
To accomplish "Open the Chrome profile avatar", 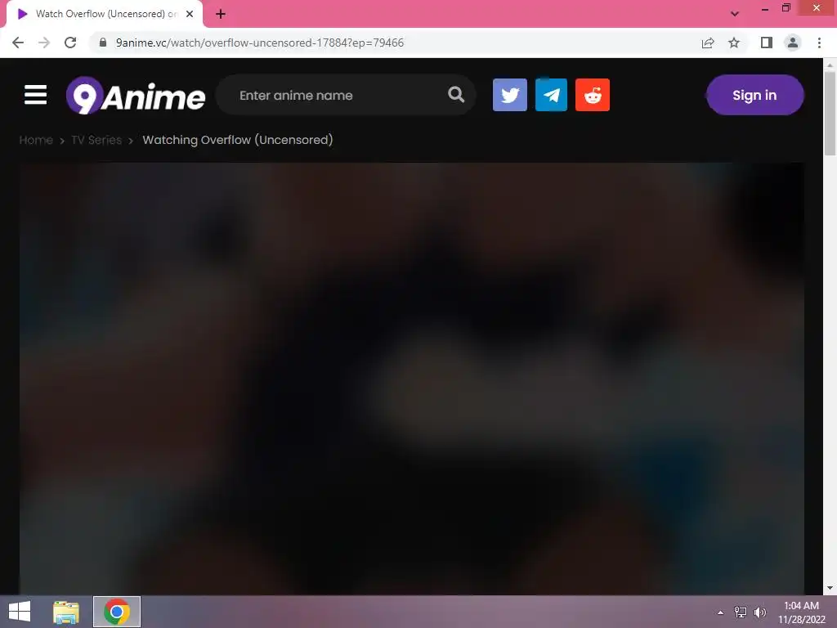I will point(793,43).
